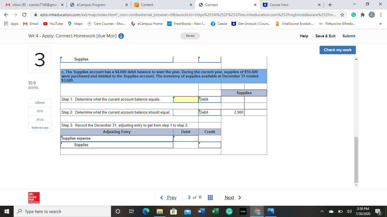Submit the homework assignment
This screenshot has width=387, height=217.
(348, 36)
